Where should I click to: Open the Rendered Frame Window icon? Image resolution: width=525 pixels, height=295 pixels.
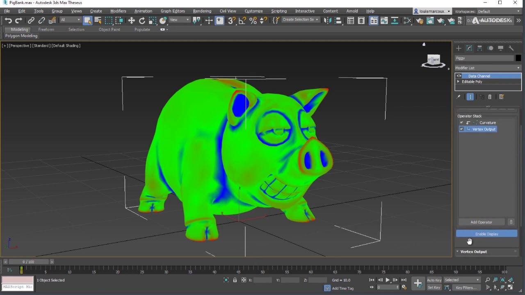[430, 20]
